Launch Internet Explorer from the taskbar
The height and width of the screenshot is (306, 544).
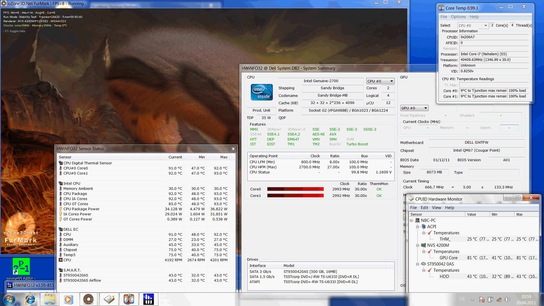point(30,299)
